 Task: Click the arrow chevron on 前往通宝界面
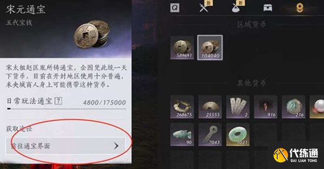click(116, 146)
